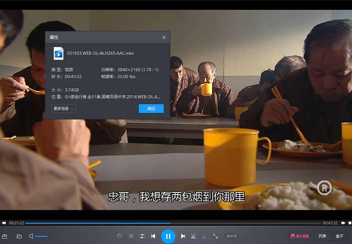352x244 pixels.
Task: Open the 清晰度 quality selector
Action: click(231, 237)
